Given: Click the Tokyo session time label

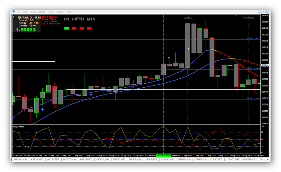Looking at the screenshot, I should point(49,19).
